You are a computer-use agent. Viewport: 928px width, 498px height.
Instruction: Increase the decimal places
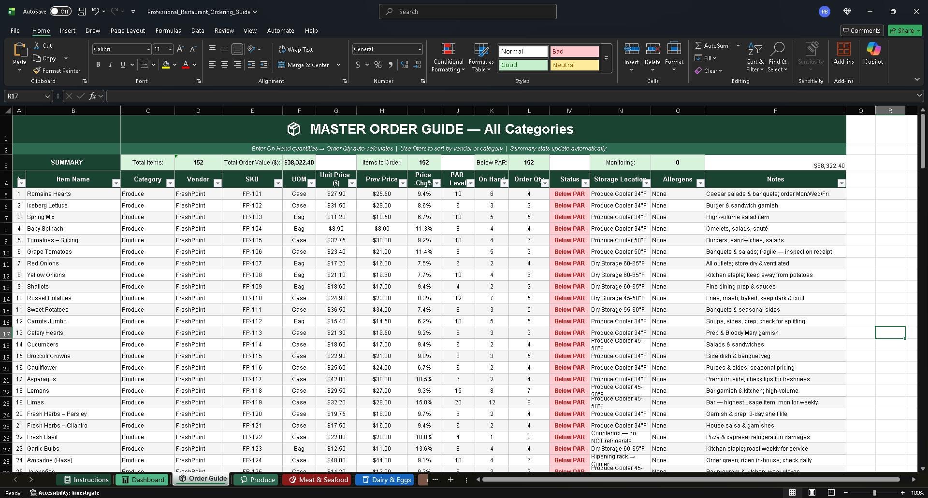pyautogui.click(x=405, y=65)
